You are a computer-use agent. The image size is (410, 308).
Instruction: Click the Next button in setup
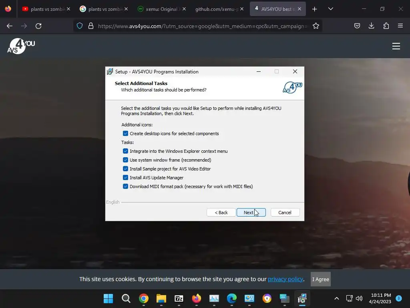(x=251, y=213)
